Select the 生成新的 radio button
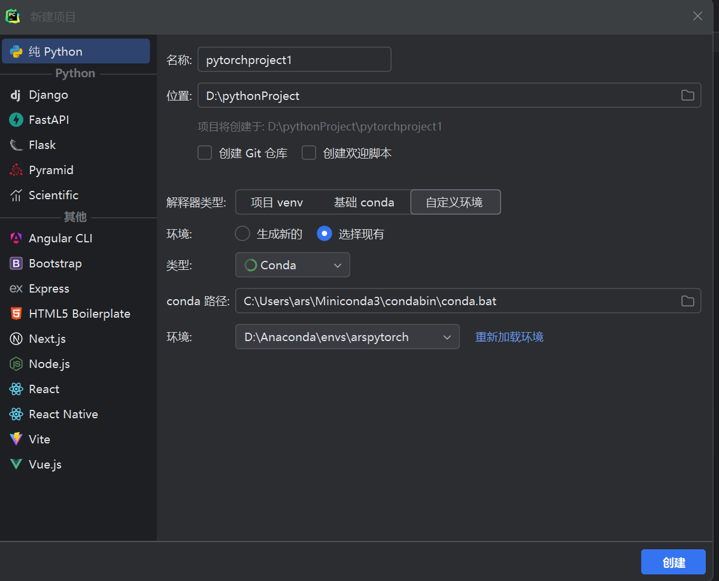Image resolution: width=719 pixels, height=581 pixels. (242, 233)
